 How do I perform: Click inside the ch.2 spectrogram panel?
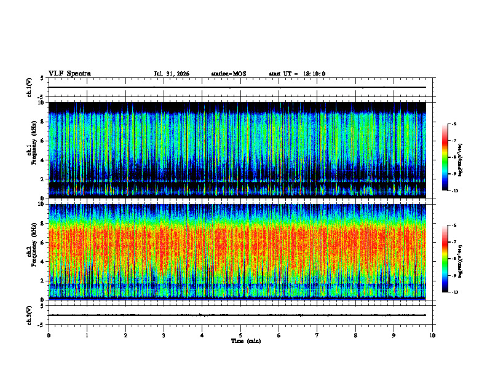(237, 252)
